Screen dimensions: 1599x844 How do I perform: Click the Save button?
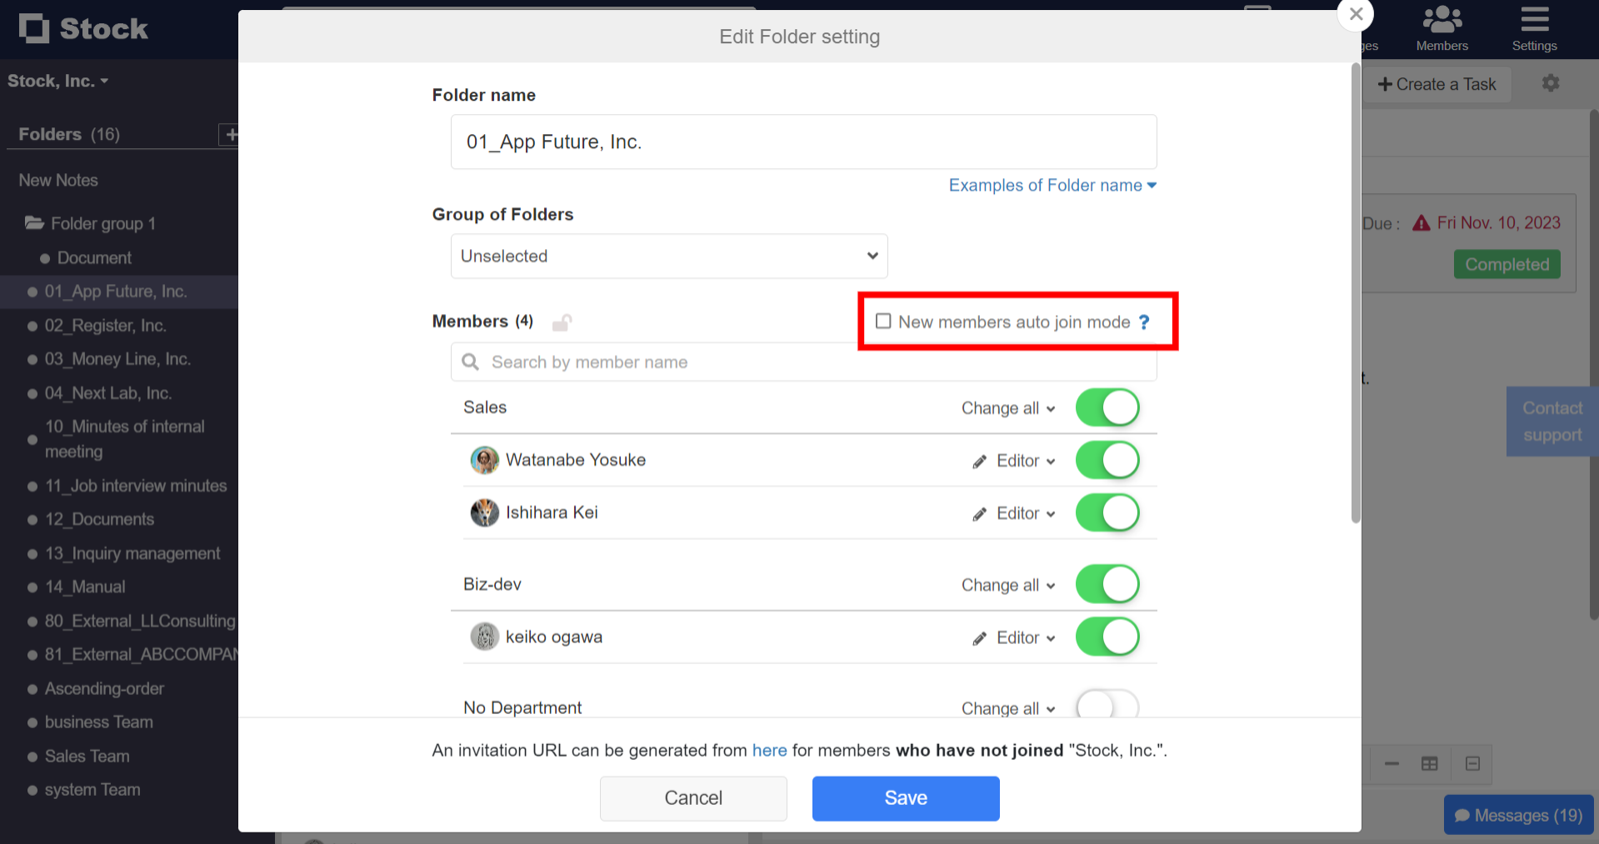point(906,798)
